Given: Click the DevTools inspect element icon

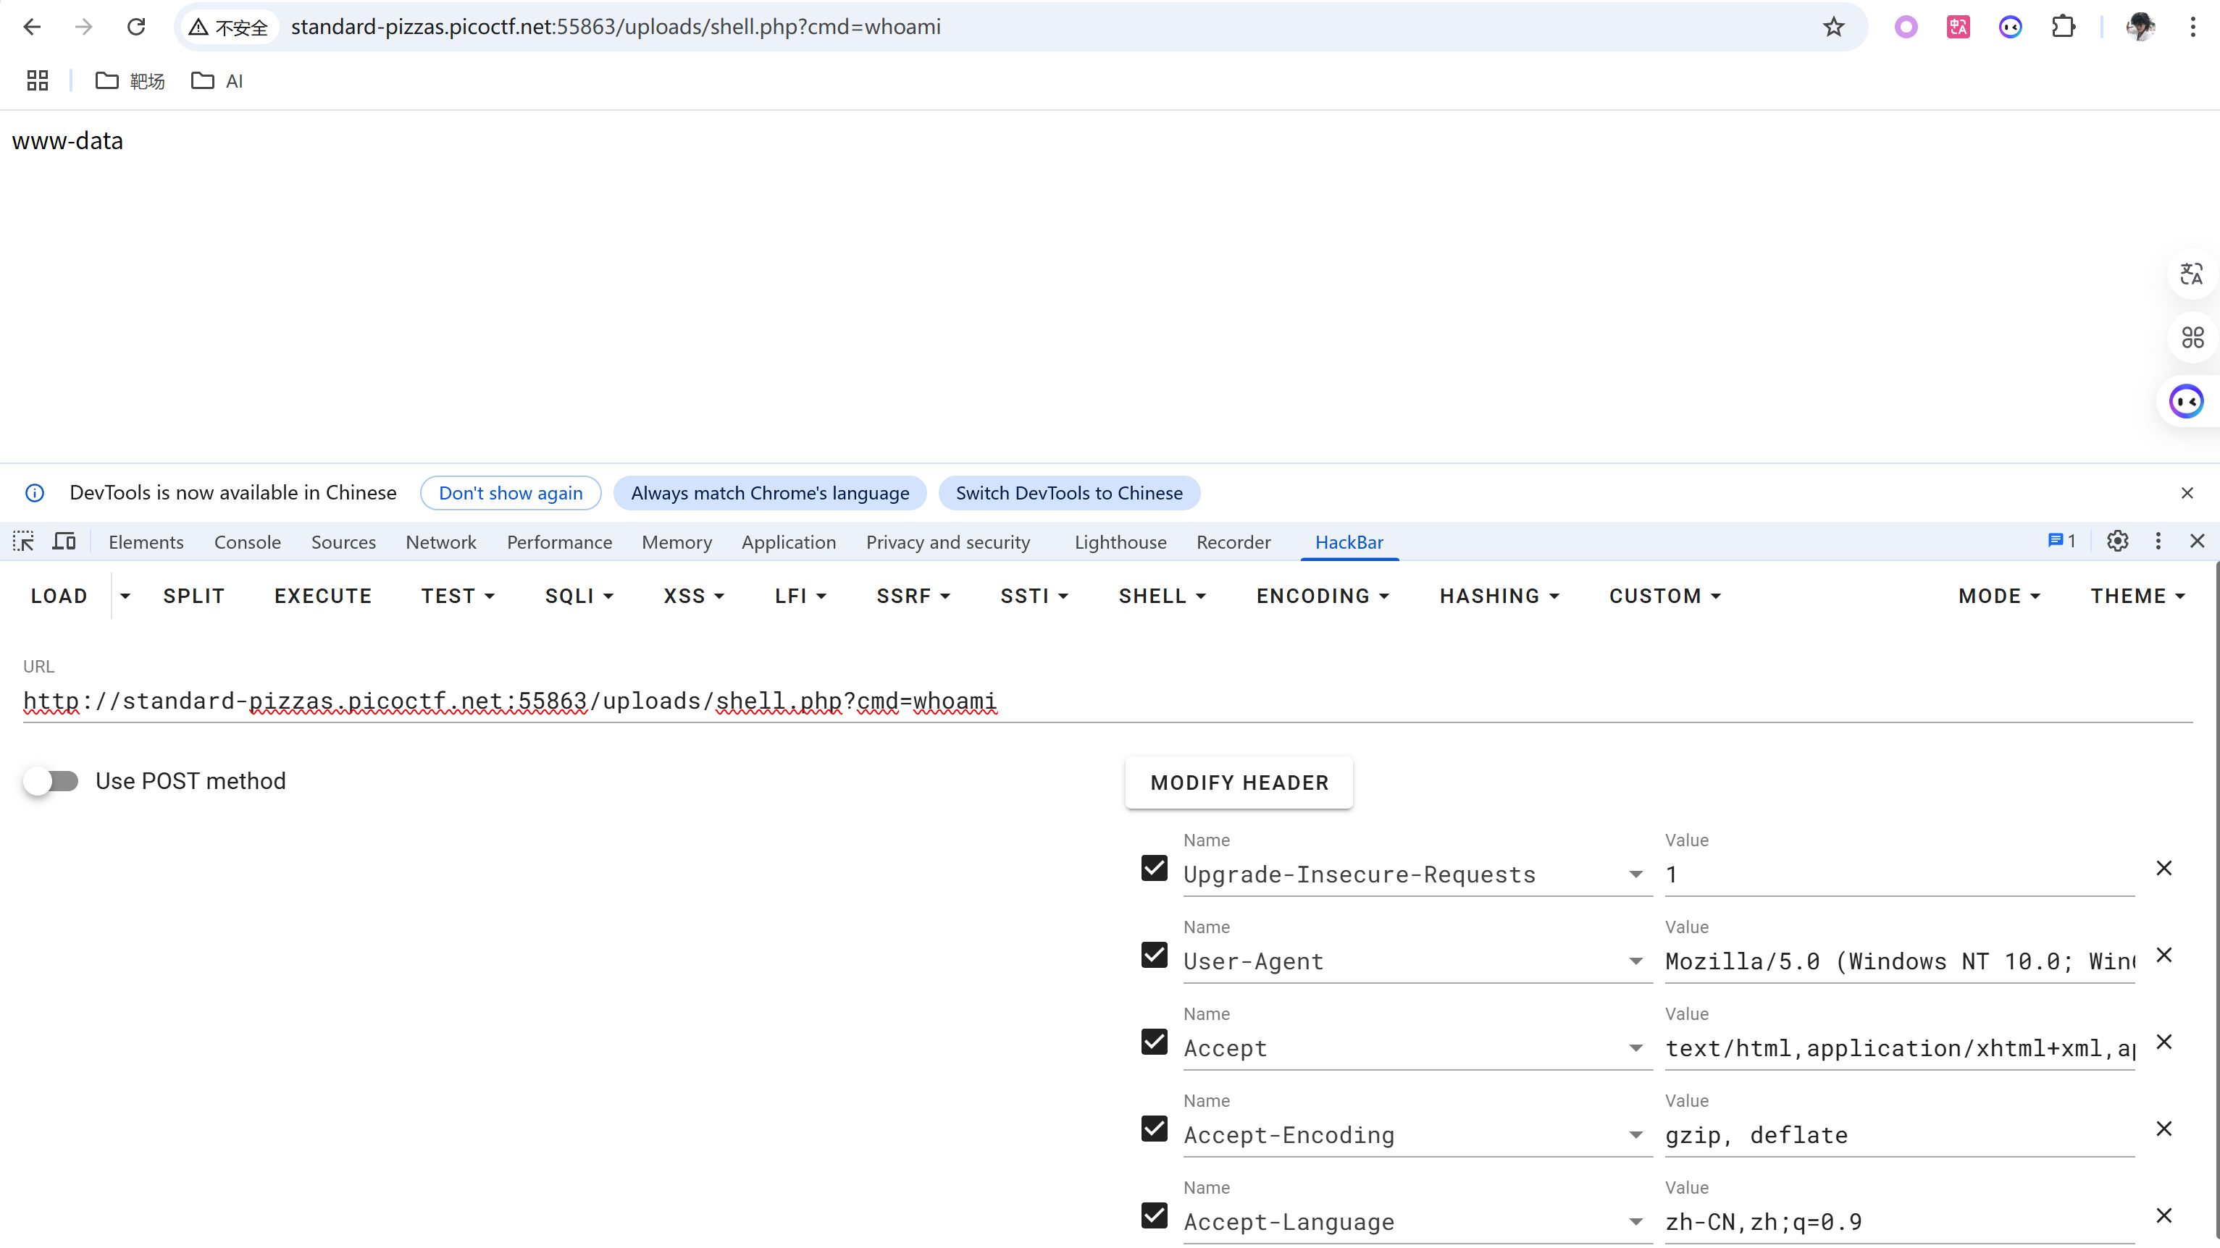Looking at the screenshot, I should click(x=23, y=541).
